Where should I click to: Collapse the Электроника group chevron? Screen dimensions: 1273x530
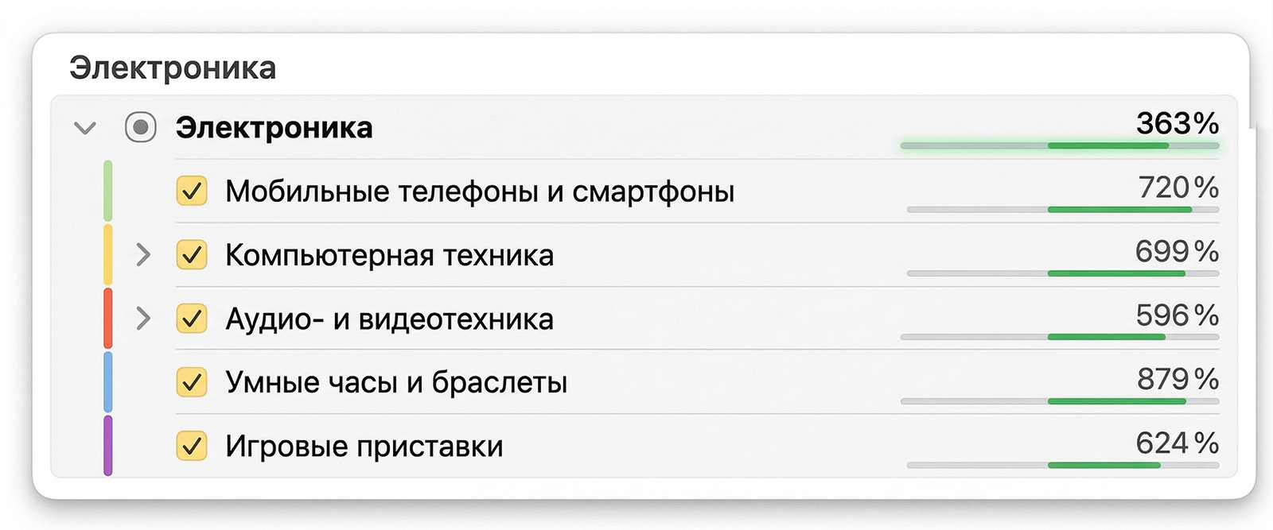pos(85,128)
